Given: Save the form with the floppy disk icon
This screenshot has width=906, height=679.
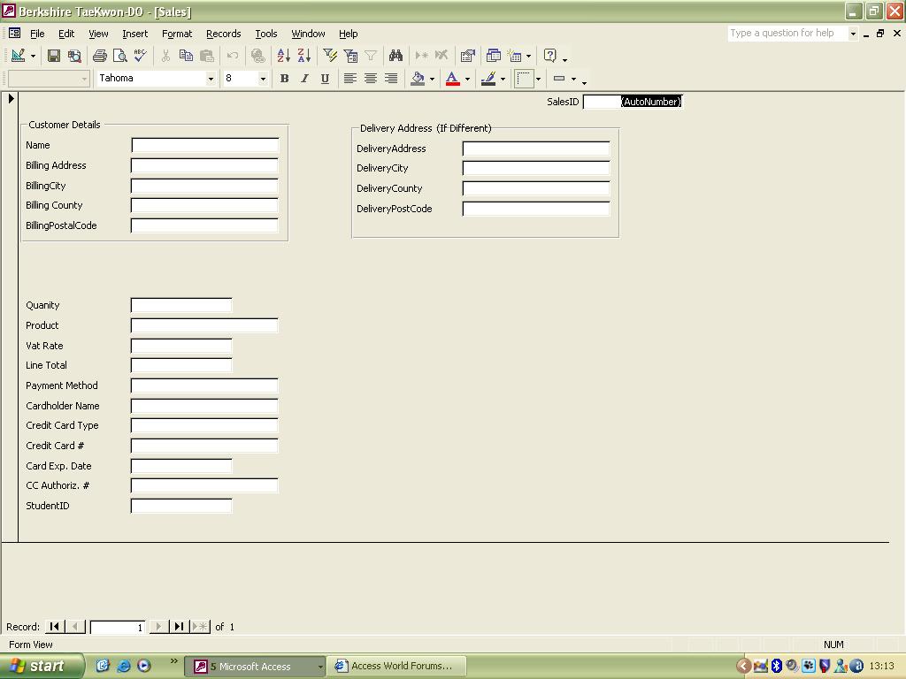Looking at the screenshot, I should 54,56.
